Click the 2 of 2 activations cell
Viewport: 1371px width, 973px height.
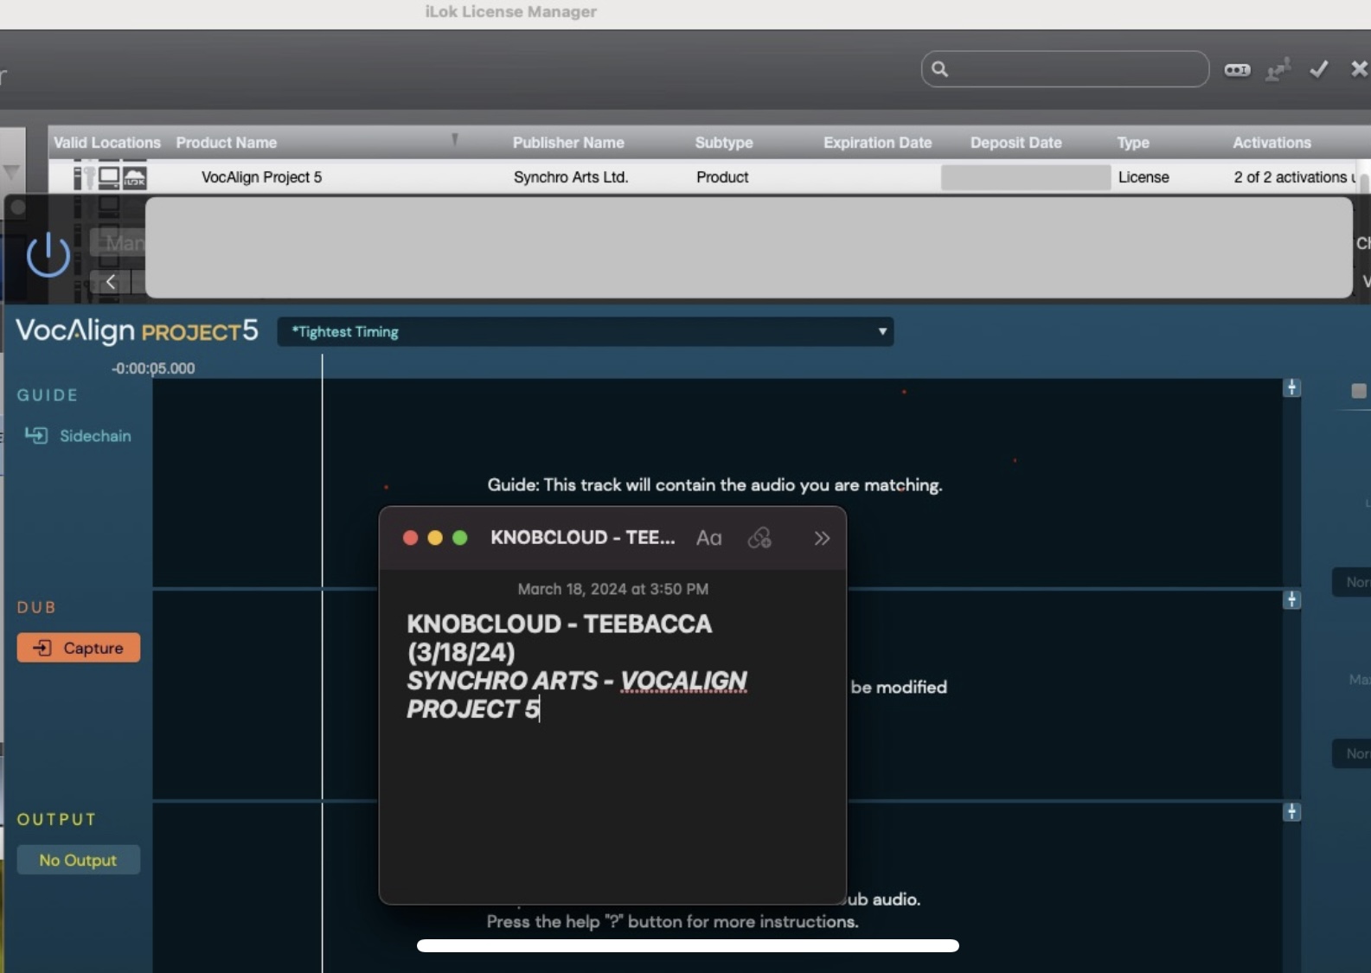pyautogui.click(x=1294, y=177)
